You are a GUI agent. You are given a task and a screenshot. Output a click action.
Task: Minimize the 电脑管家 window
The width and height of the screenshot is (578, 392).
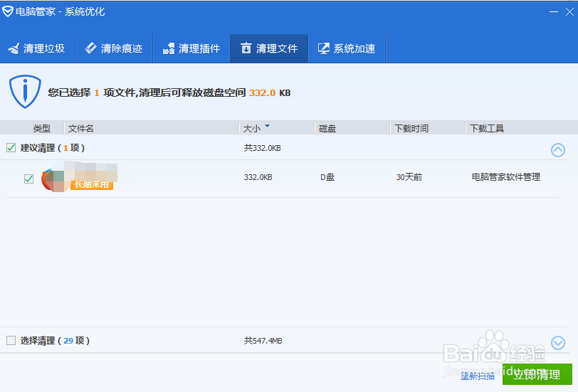(x=553, y=12)
